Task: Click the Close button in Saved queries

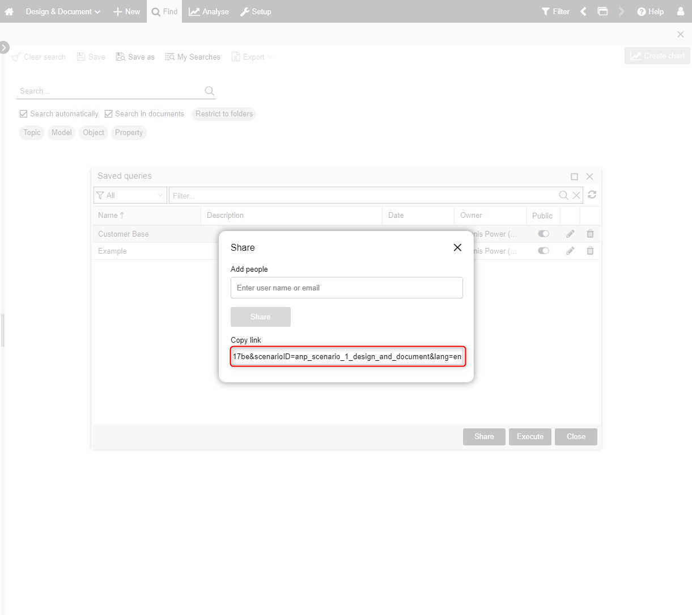Action: click(x=576, y=437)
